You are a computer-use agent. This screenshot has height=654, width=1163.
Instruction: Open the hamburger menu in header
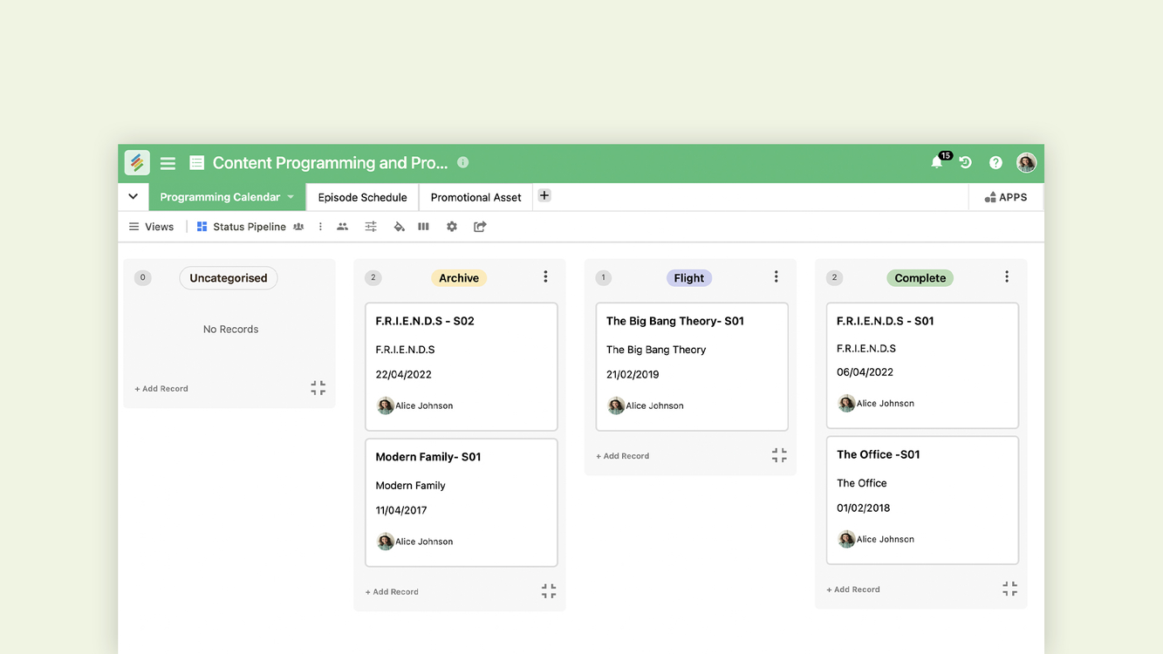click(168, 163)
